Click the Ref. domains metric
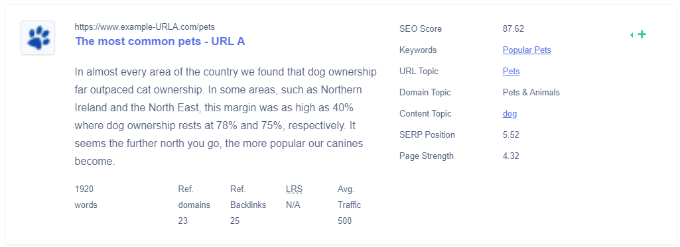The image size is (680, 247). click(194, 205)
